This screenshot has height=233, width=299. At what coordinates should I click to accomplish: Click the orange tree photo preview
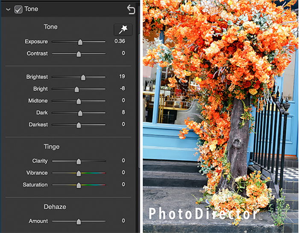click(x=220, y=116)
